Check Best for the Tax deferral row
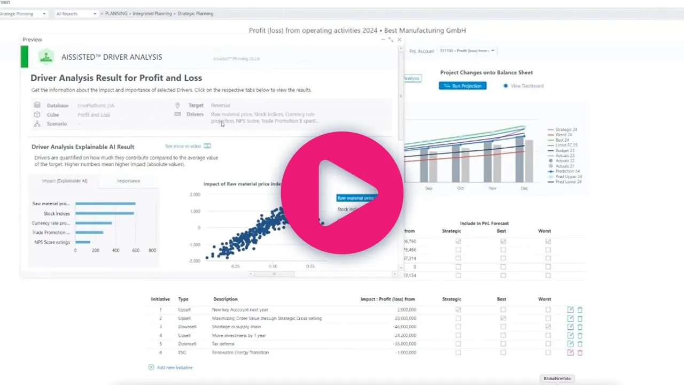 [x=503, y=344]
